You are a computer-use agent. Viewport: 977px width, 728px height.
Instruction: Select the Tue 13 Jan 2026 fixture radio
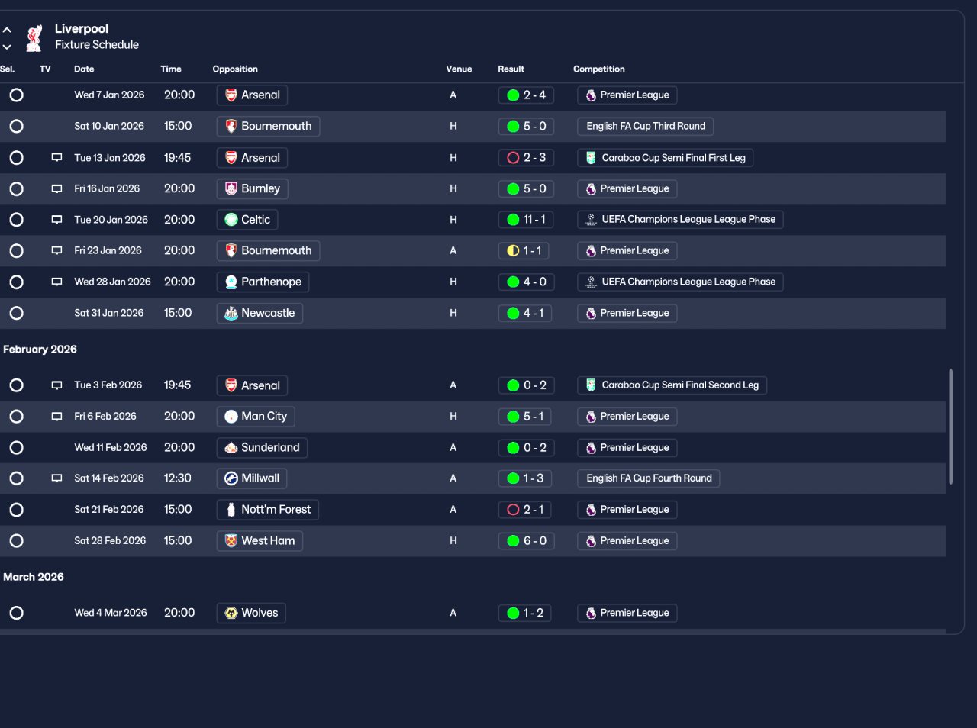point(16,158)
